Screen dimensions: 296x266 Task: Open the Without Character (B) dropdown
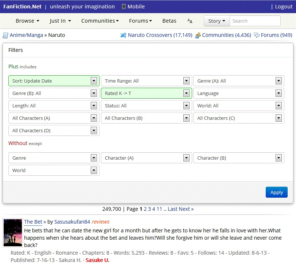coord(239,158)
